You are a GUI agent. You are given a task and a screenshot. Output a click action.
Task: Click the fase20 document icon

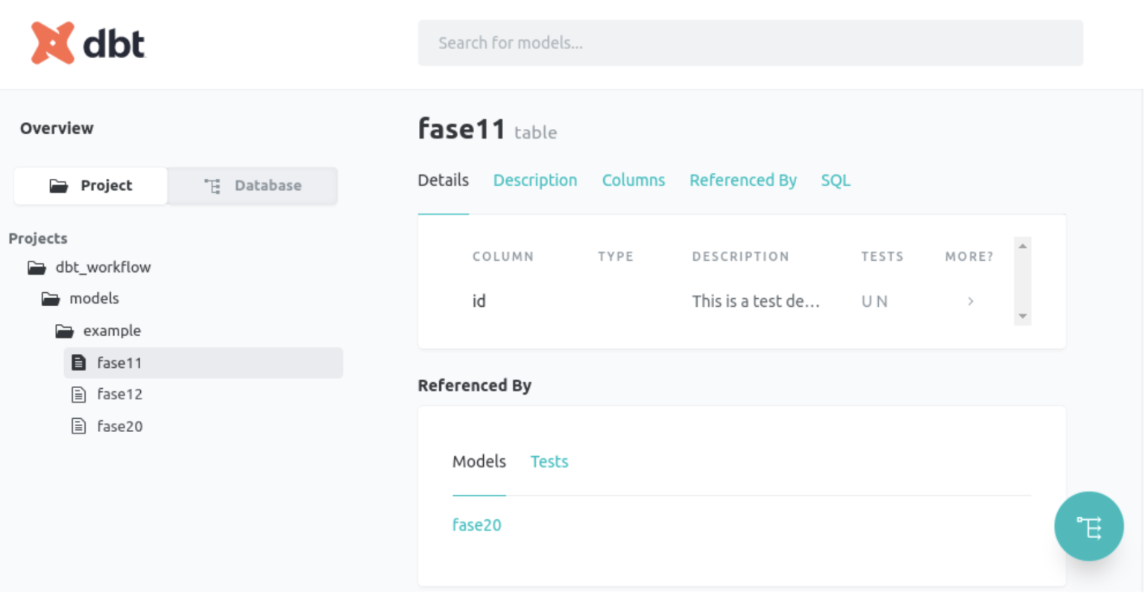click(x=78, y=426)
